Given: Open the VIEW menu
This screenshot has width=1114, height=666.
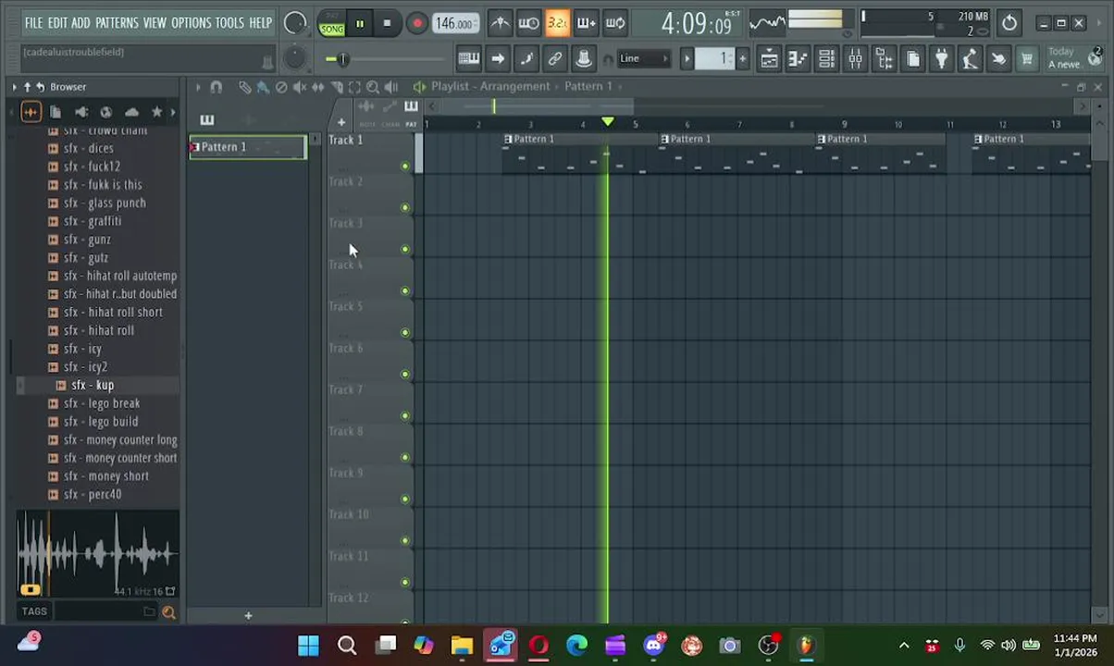Looking at the screenshot, I should (155, 22).
